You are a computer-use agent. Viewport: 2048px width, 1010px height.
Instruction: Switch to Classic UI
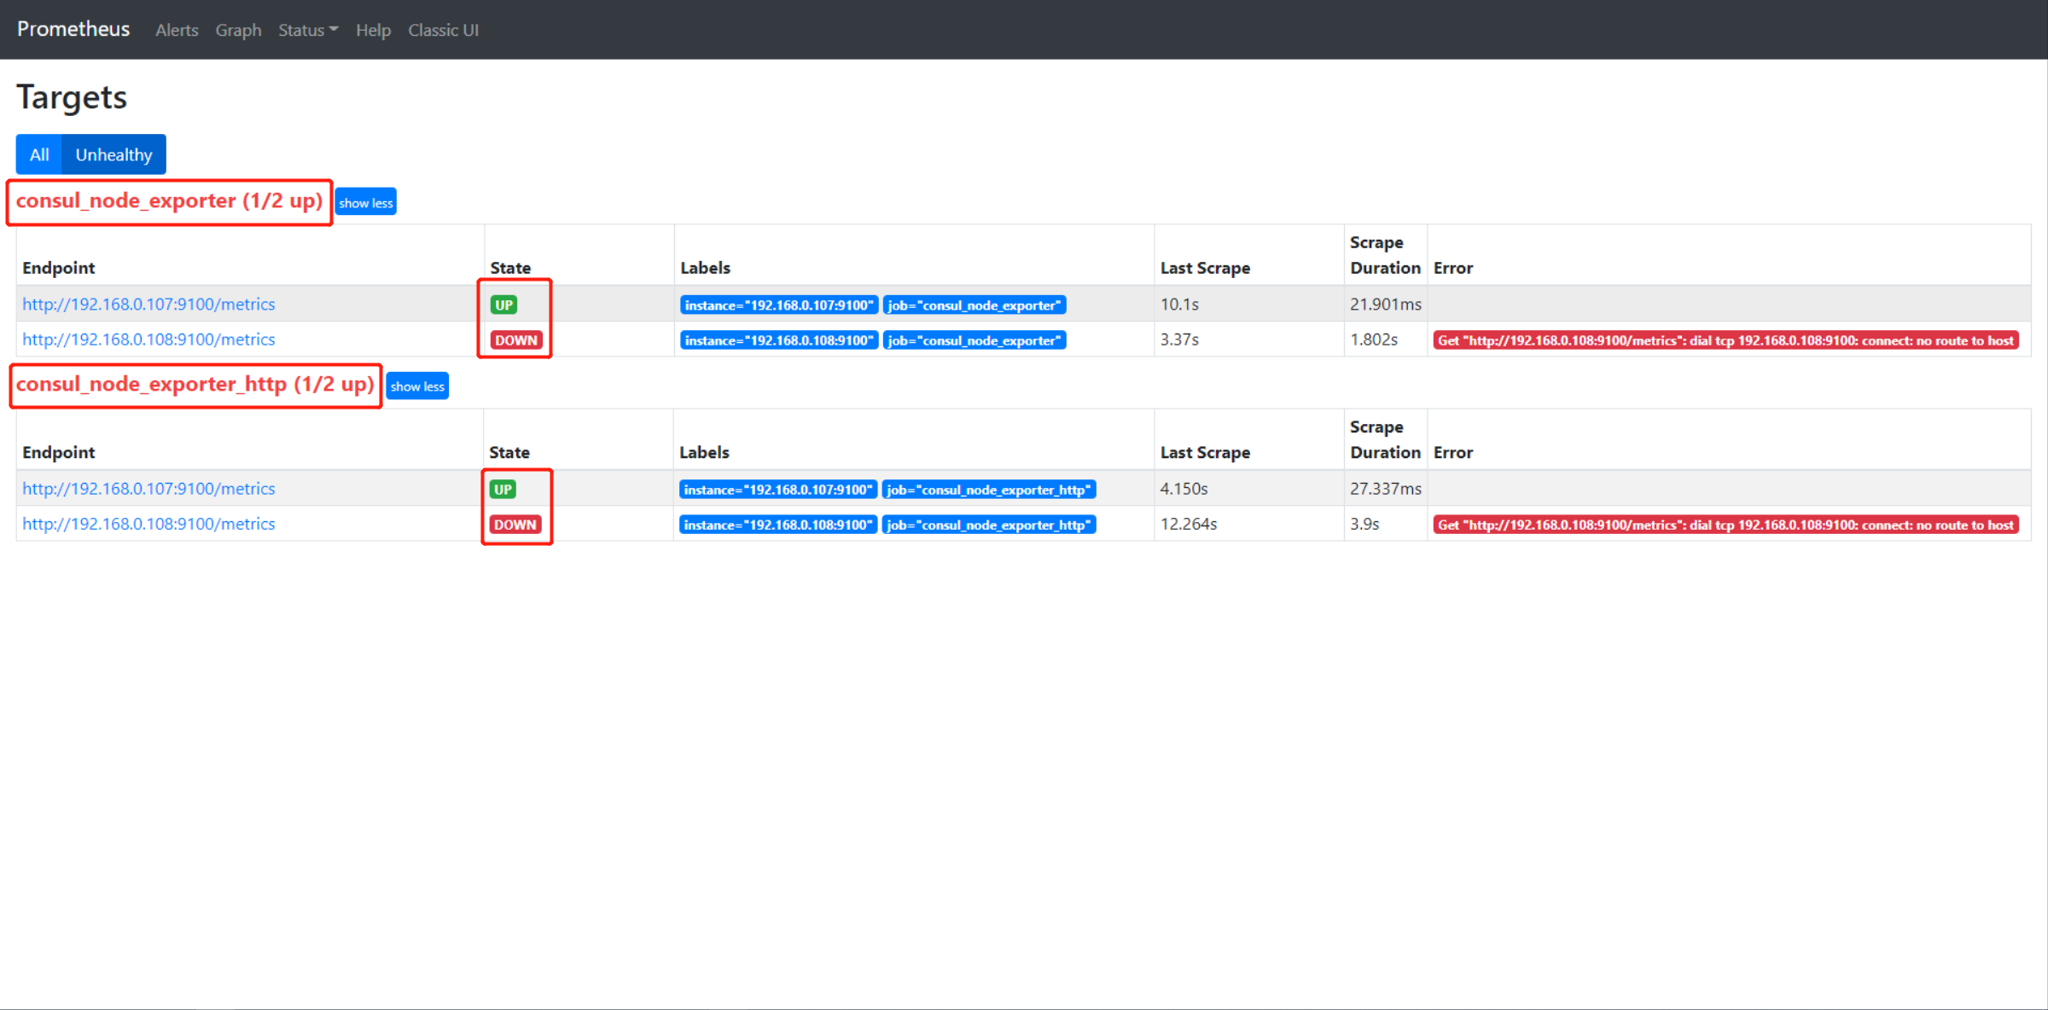click(443, 30)
